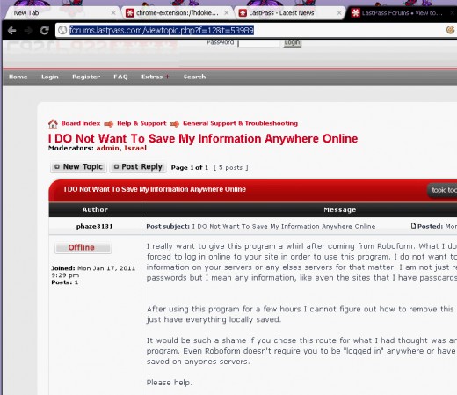Close the New Tab tab

113,13
